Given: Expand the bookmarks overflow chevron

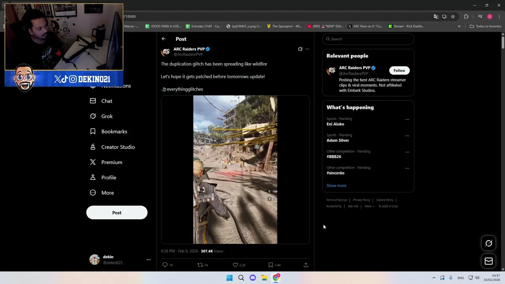Looking at the screenshot, I should click(x=459, y=26).
